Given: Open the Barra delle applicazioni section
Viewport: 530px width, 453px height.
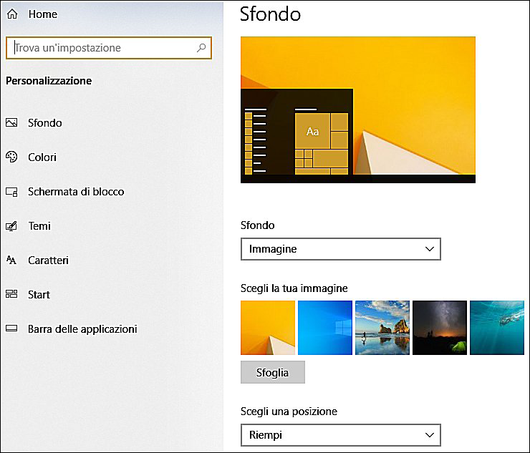Looking at the screenshot, I should [x=82, y=329].
